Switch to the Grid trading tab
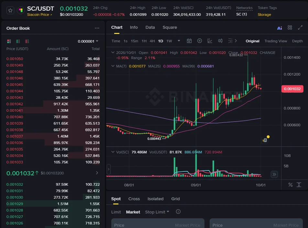The width and height of the screenshot is (308, 228). click(175, 199)
